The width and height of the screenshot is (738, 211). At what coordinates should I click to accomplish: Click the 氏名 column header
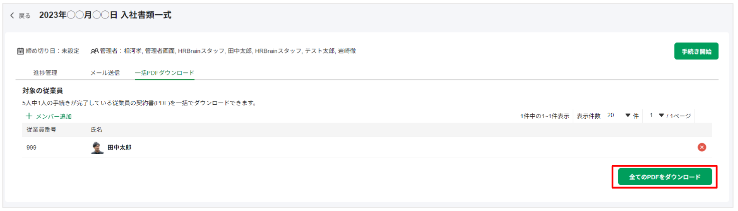pos(96,130)
